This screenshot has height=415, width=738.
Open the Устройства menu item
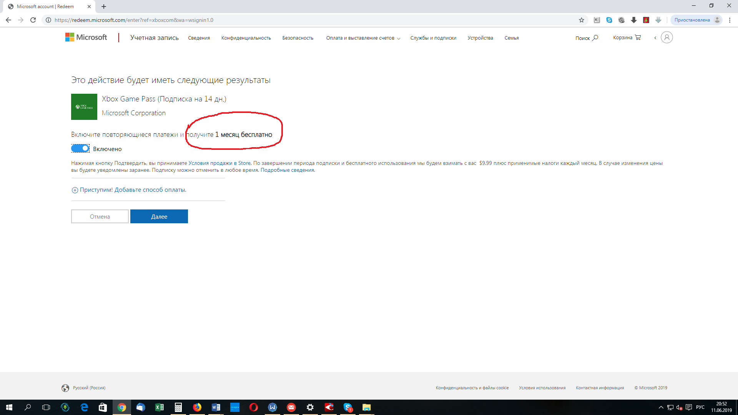(480, 38)
